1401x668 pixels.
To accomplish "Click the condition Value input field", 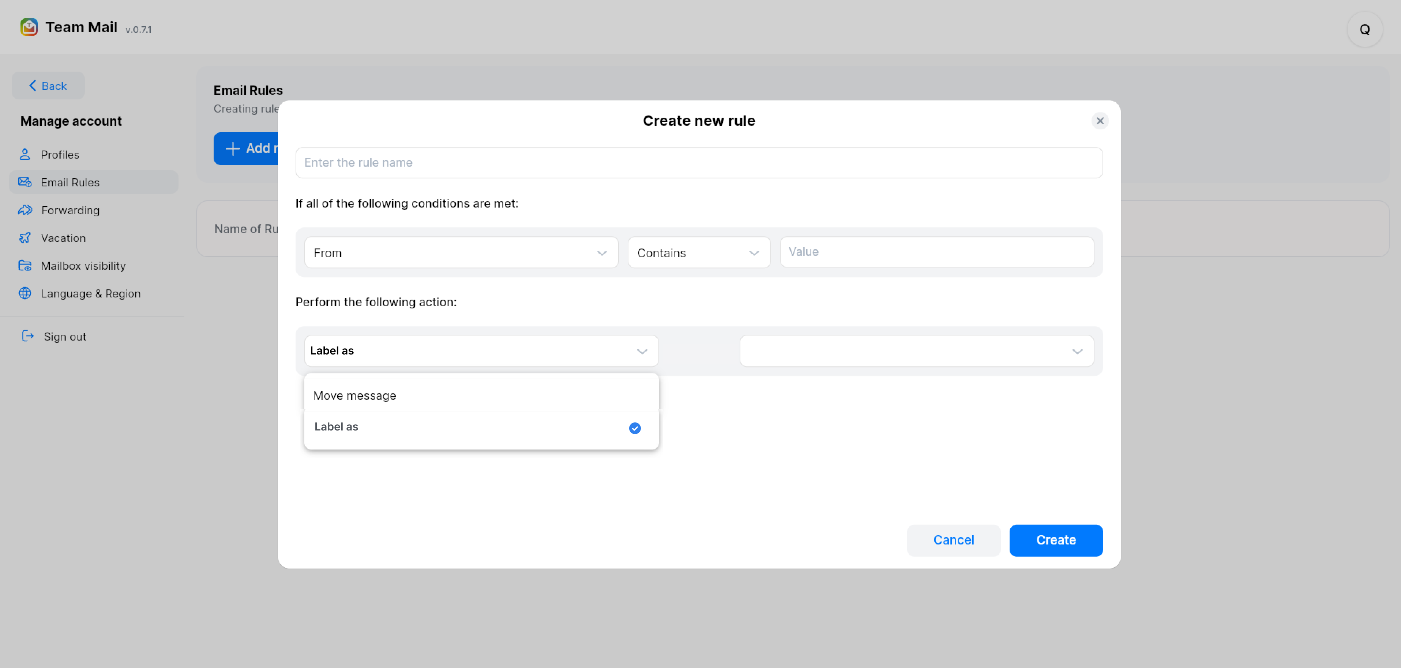I will tap(936, 252).
